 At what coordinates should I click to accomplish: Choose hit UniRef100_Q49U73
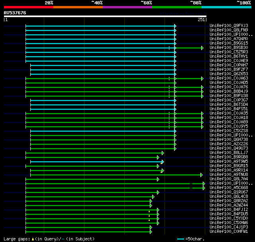[229, 148]
